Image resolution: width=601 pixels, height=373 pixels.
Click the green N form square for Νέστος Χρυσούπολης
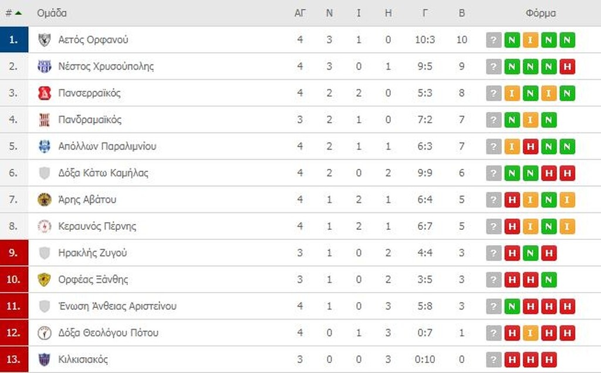click(x=512, y=66)
